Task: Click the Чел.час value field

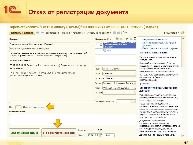Action: (x=95, y=130)
